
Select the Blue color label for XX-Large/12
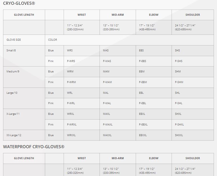[x=51, y=135]
